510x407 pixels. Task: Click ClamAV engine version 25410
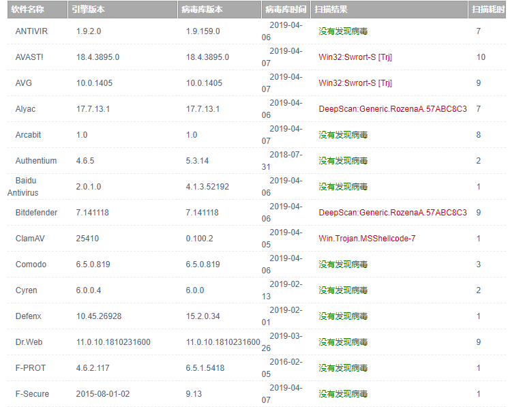click(87, 239)
